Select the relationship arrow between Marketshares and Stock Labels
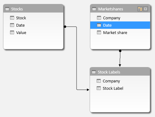This screenshot has height=117, width=155. (120, 58)
